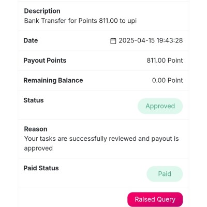
Task: Click the calendar icon beside the date
Action: coord(113,41)
